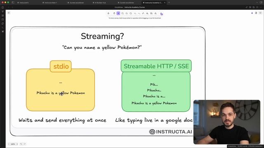Image resolution: width=264 pixels, height=148 pixels.
Task: Toggle the left sidebar panel
Action: (x=13, y=2)
